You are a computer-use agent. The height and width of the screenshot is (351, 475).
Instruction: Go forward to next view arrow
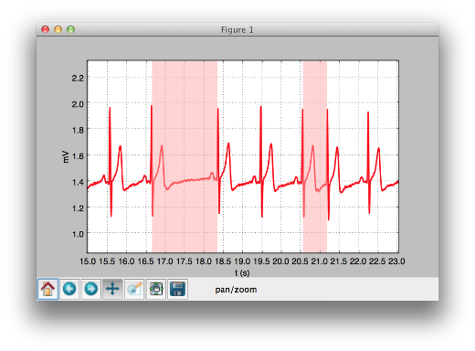[91, 289]
